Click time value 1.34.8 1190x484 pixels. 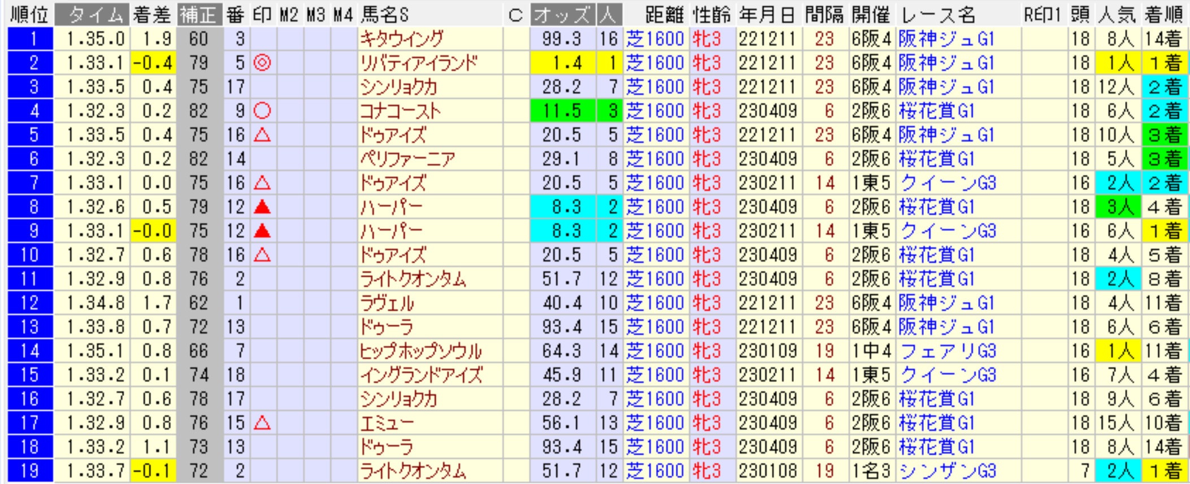[95, 303]
